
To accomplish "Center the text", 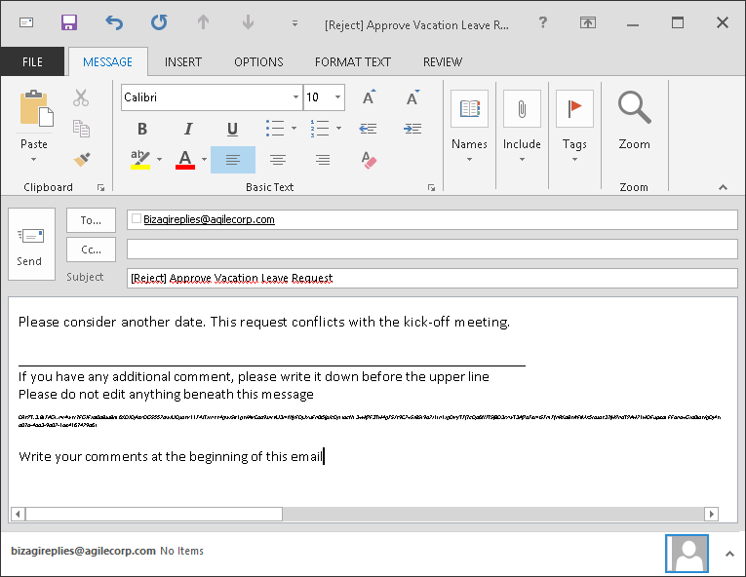I will click(278, 160).
